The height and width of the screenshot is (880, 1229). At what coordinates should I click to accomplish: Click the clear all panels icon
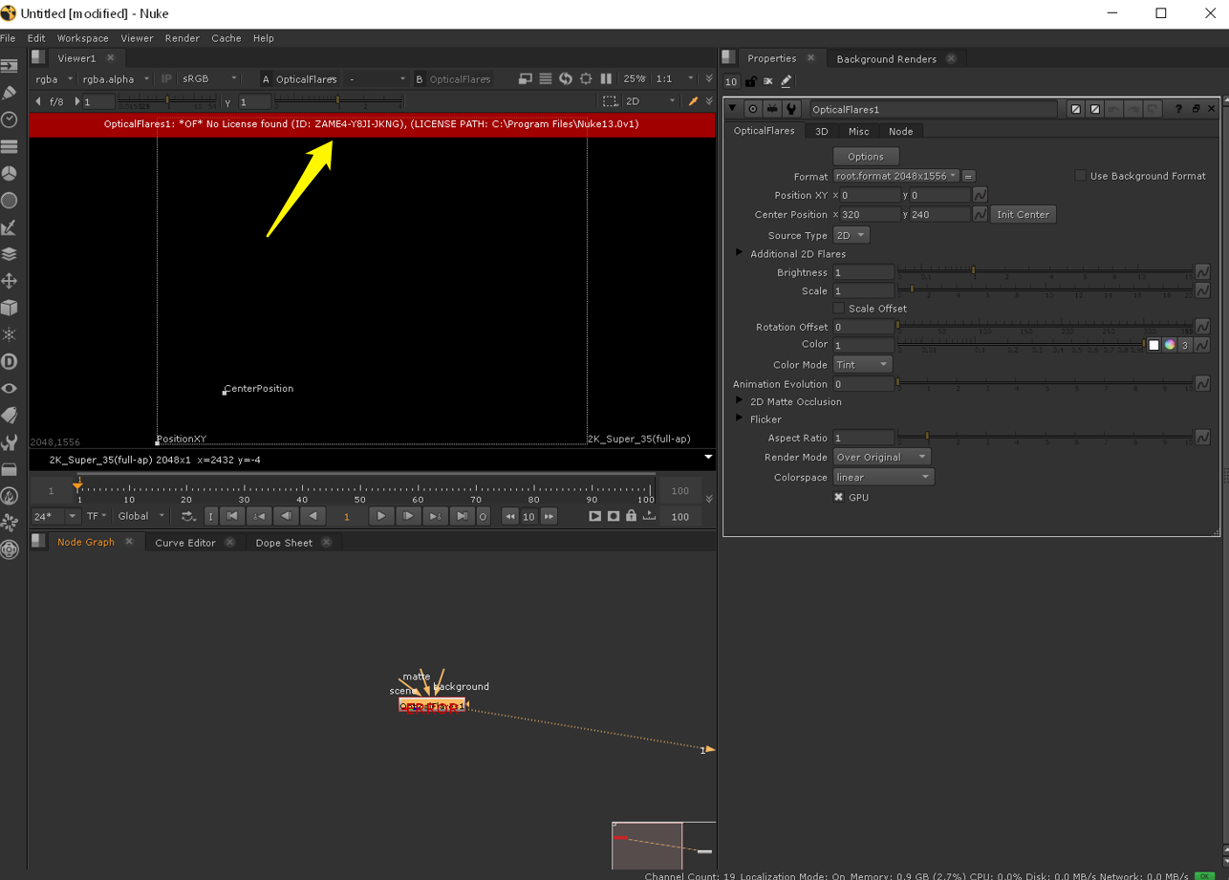[767, 81]
